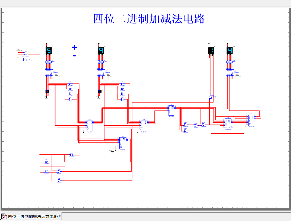Select the U13A OR gate

click(x=71, y=155)
